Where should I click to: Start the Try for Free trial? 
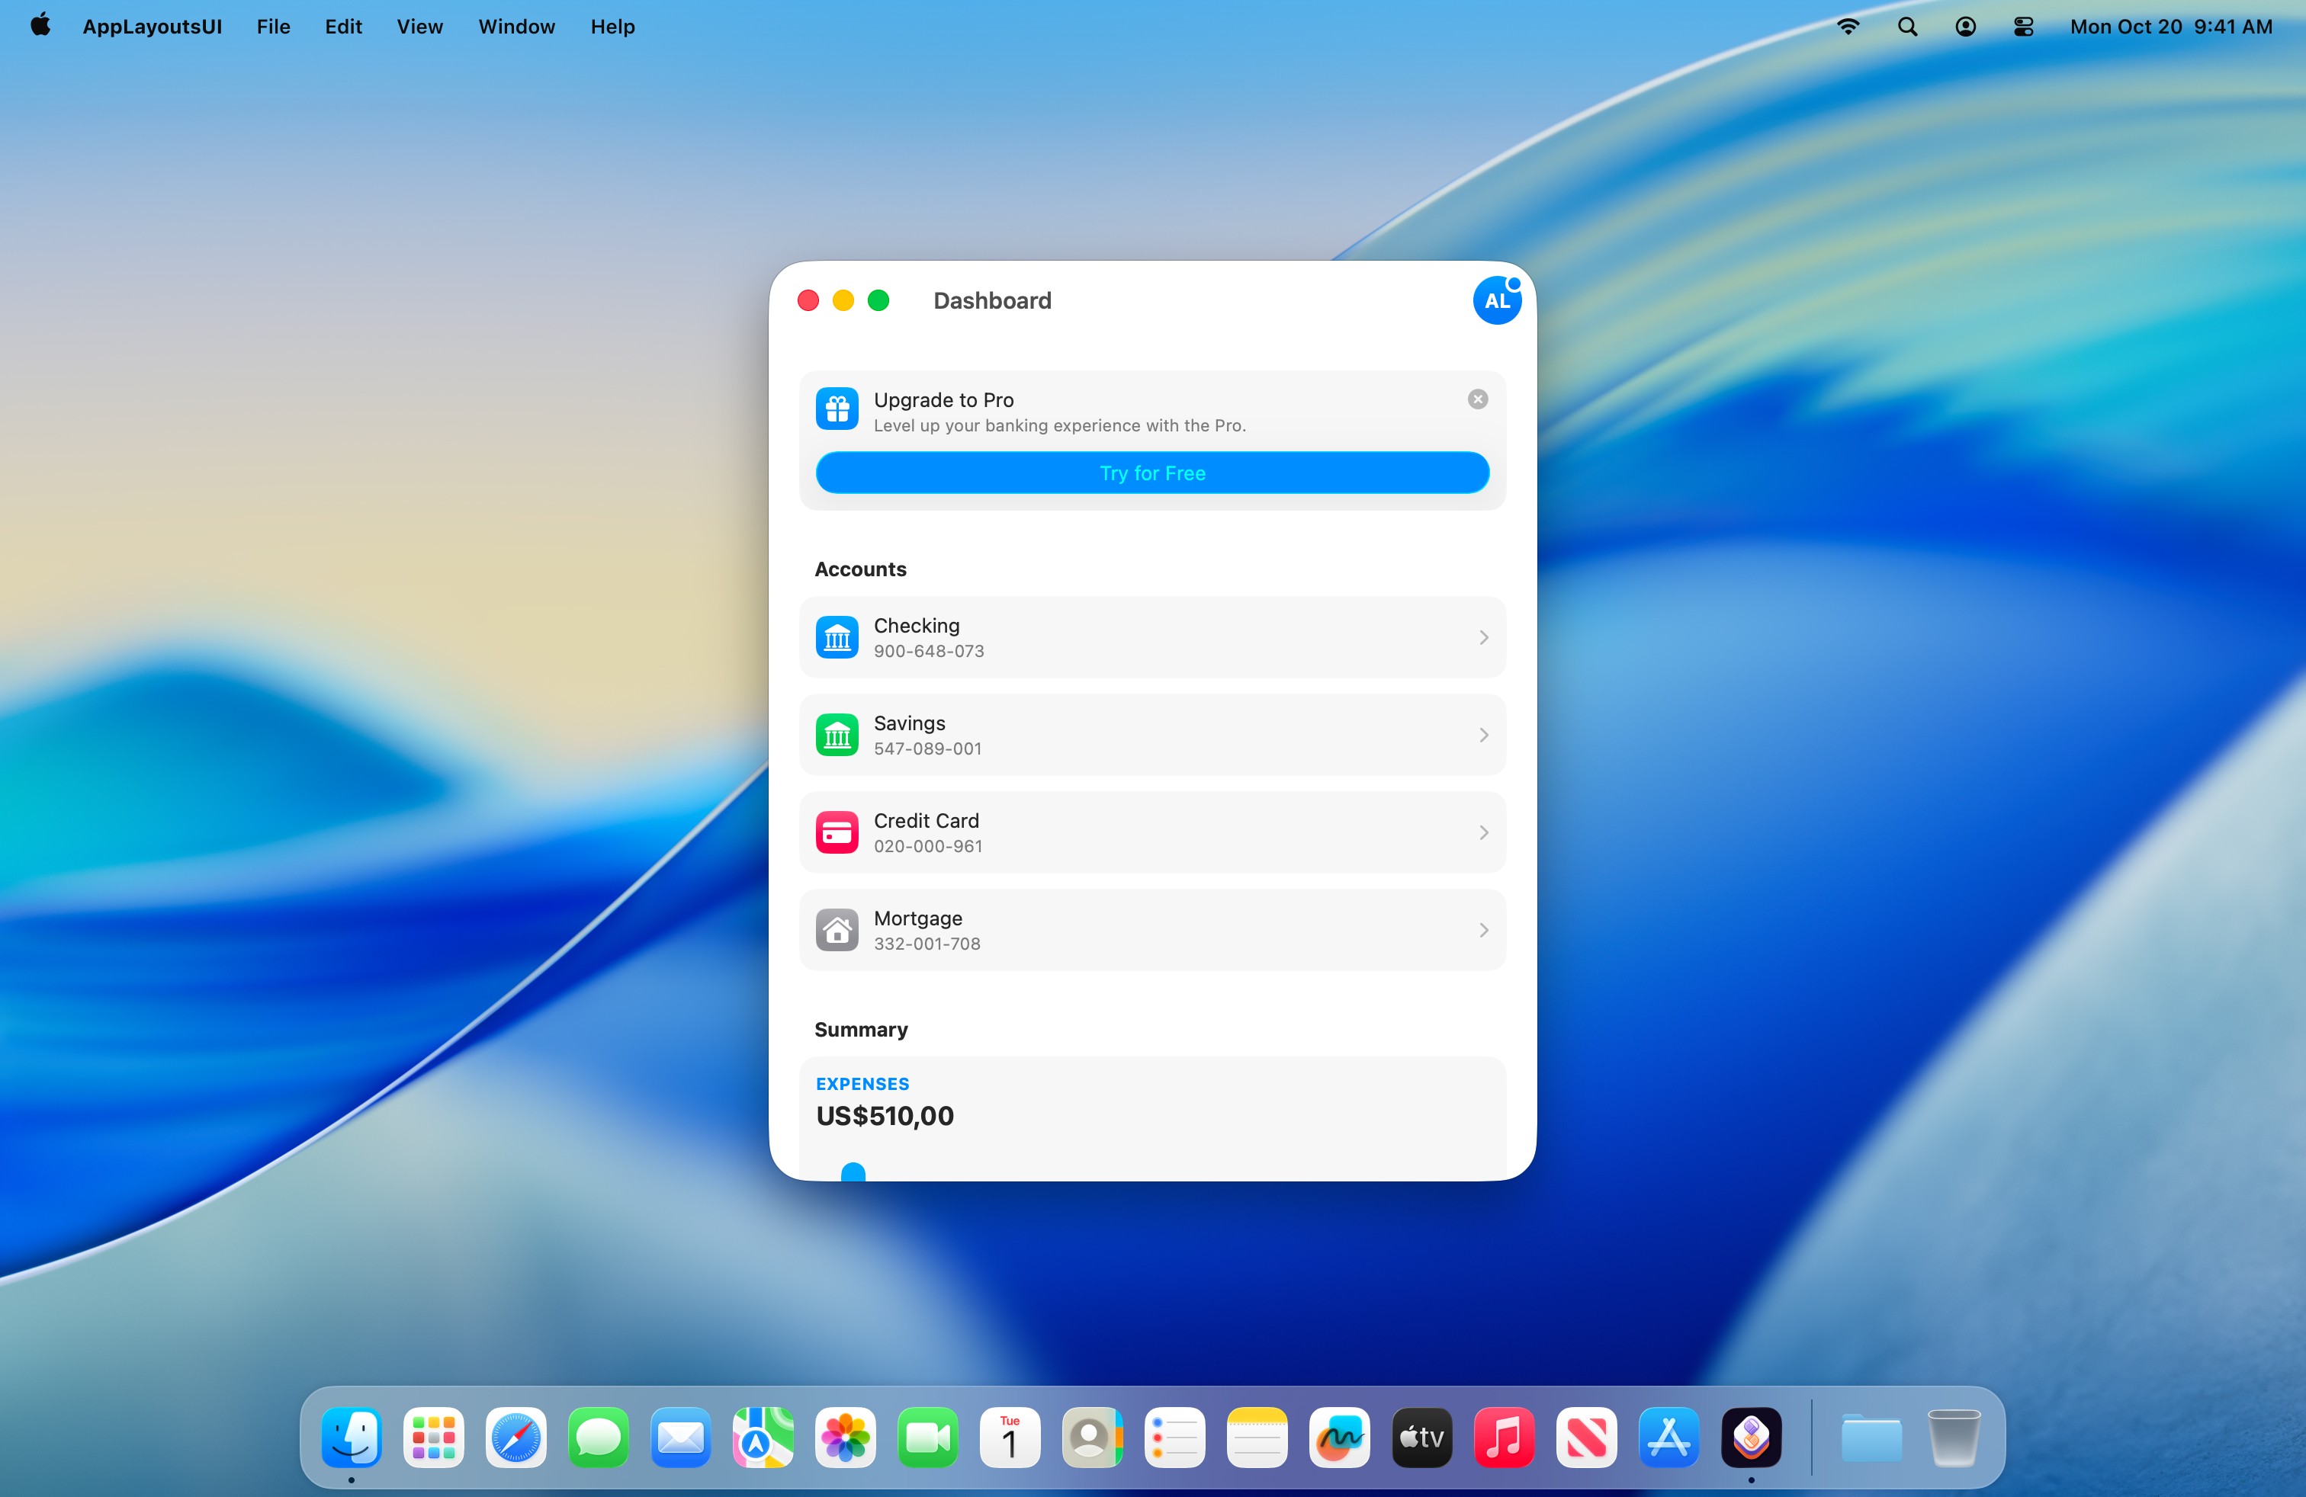(x=1152, y=473)
